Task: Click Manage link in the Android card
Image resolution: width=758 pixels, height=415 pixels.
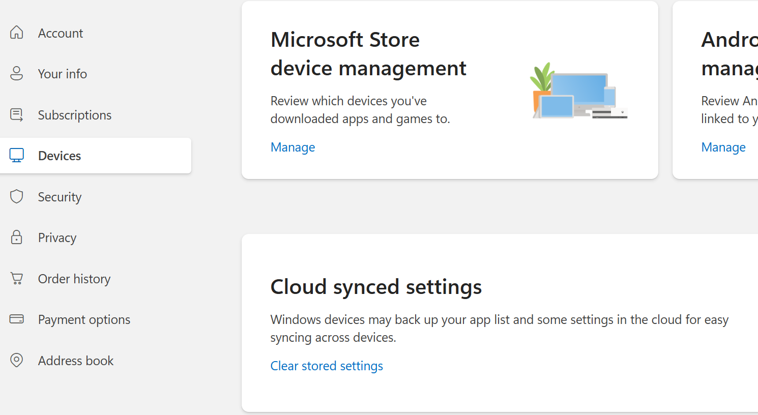Action: [723, 147]
